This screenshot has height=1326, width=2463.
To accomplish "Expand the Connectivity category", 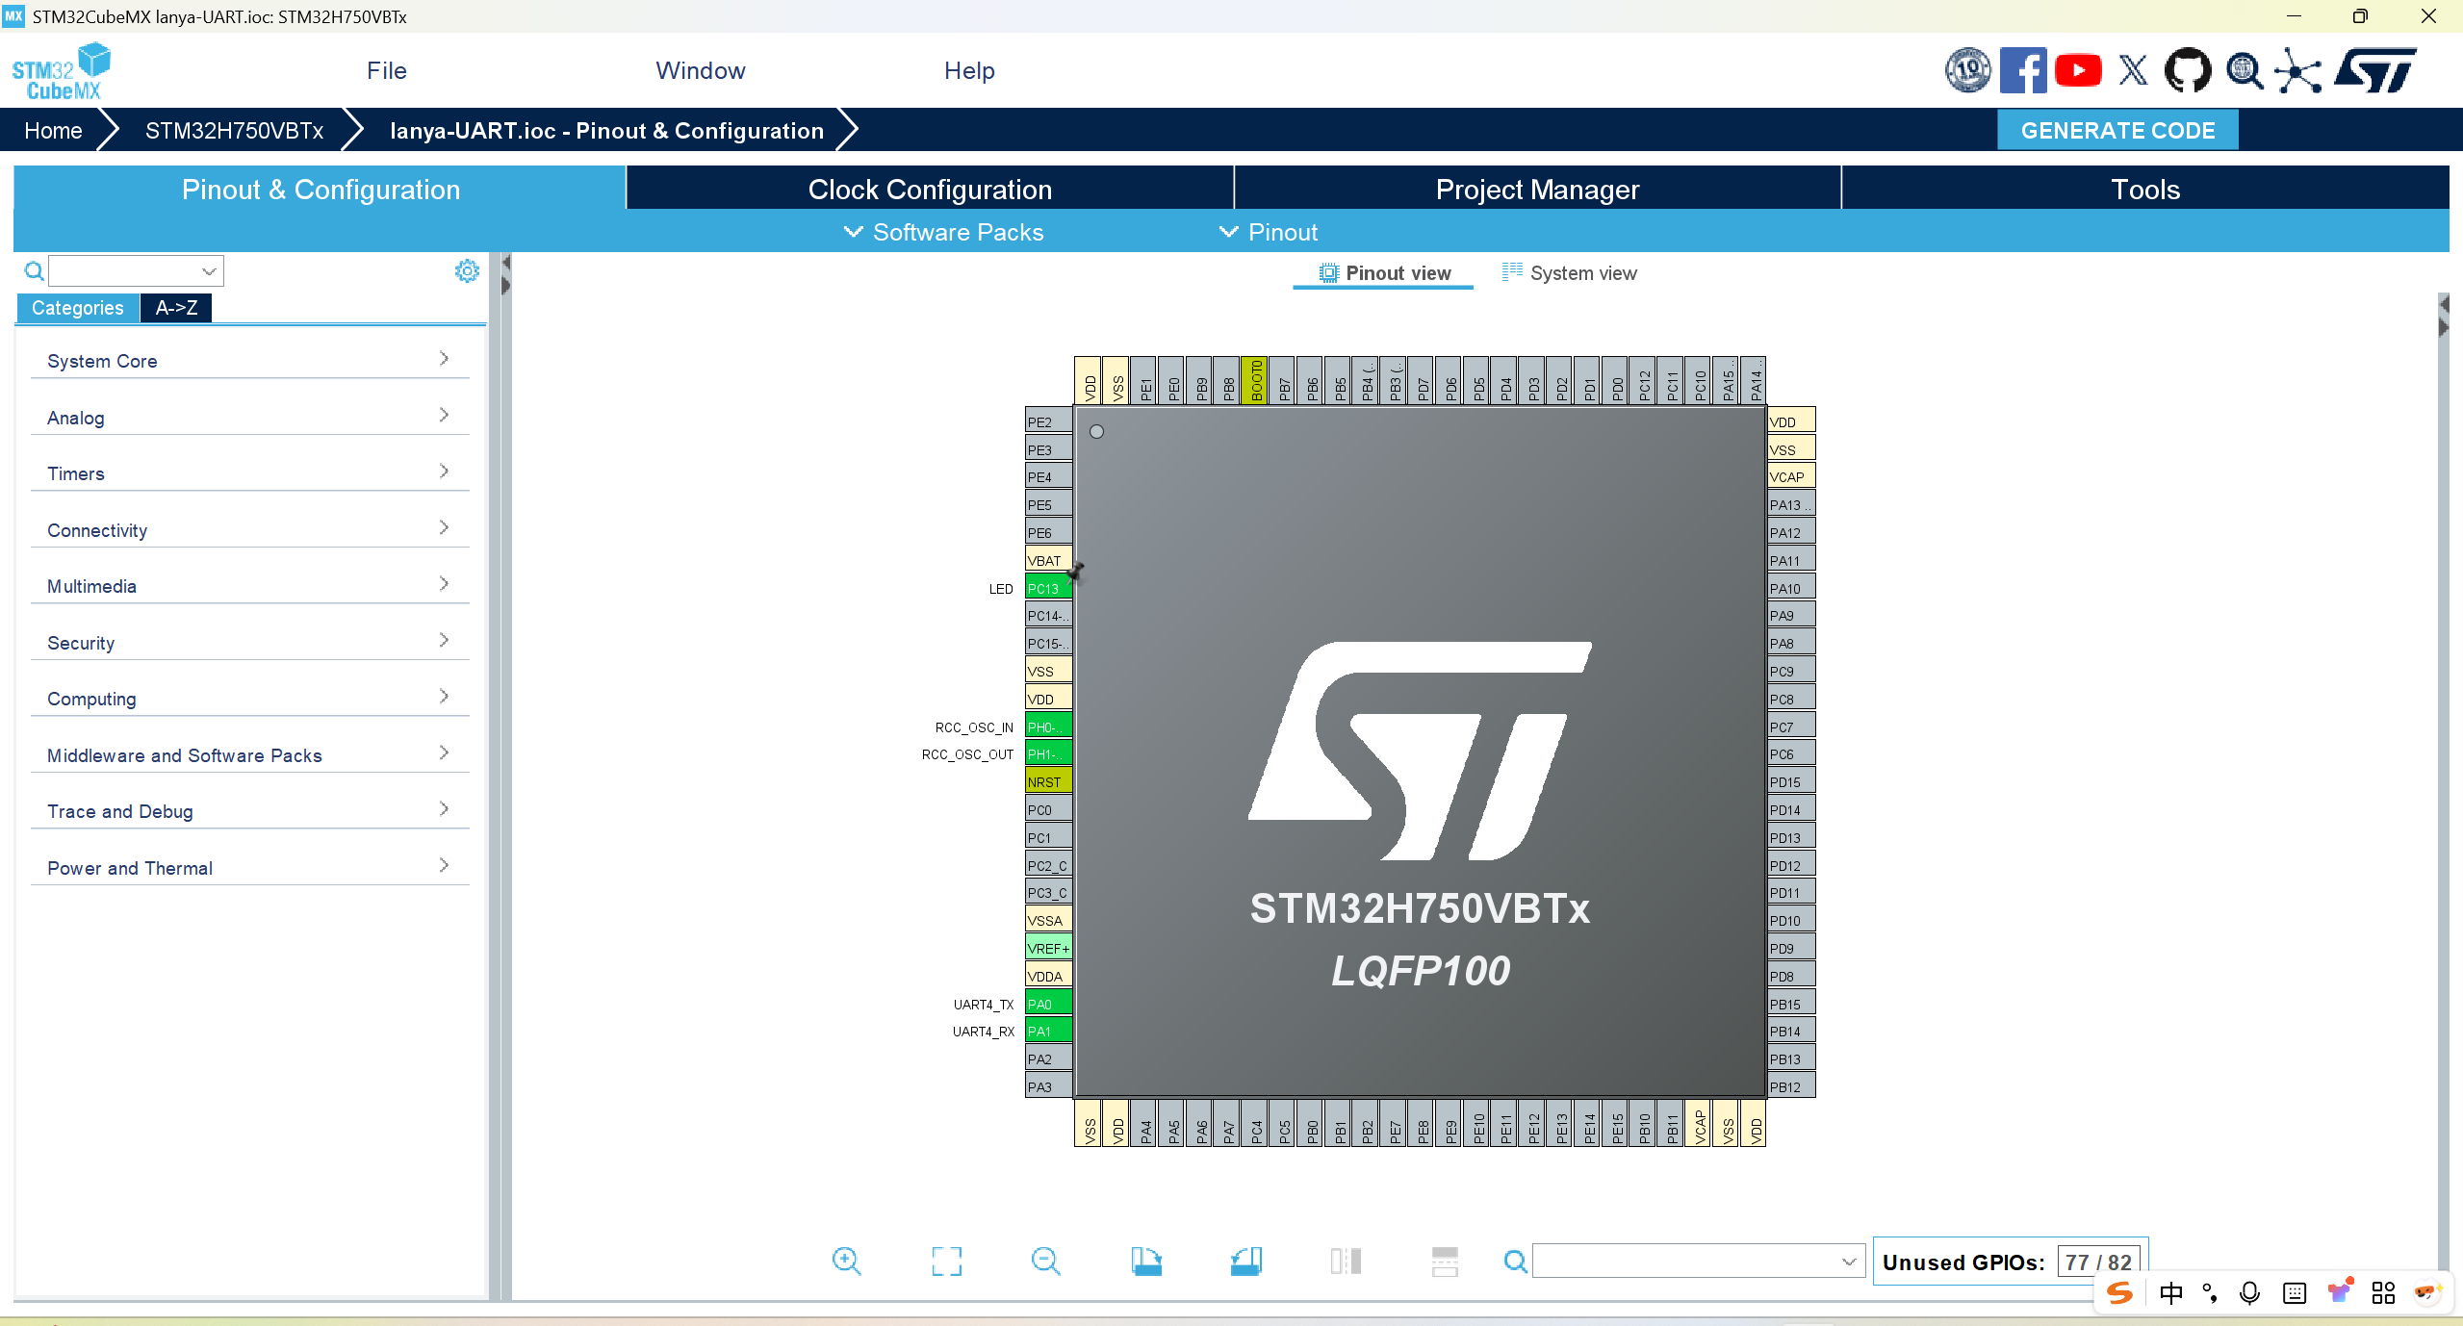I will click(x=96, y=530).
